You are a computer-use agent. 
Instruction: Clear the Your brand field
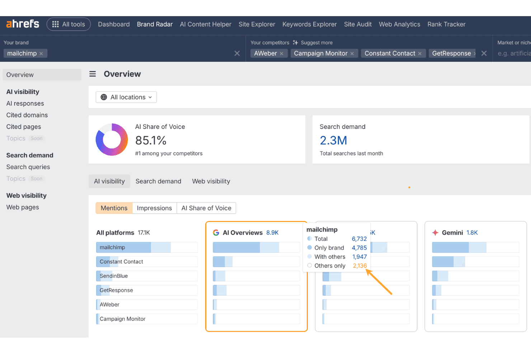tap(237, 53)
